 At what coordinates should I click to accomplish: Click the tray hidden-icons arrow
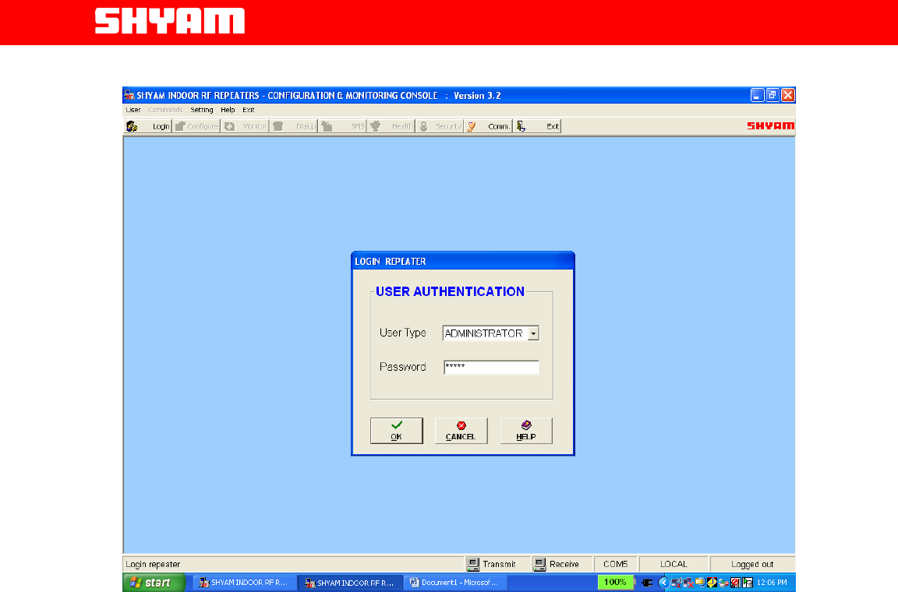click(x=664, y=583)
